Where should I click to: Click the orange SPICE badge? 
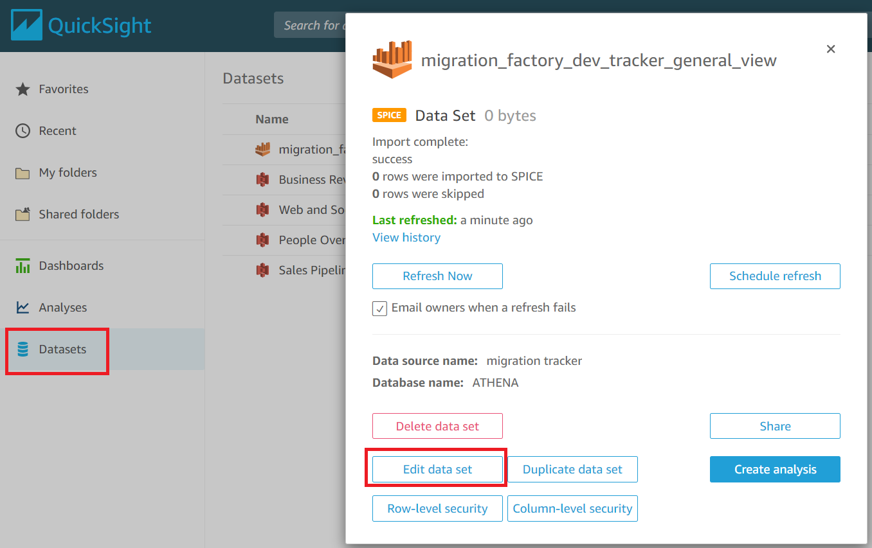pyautogui.click(x=389, y=116)
